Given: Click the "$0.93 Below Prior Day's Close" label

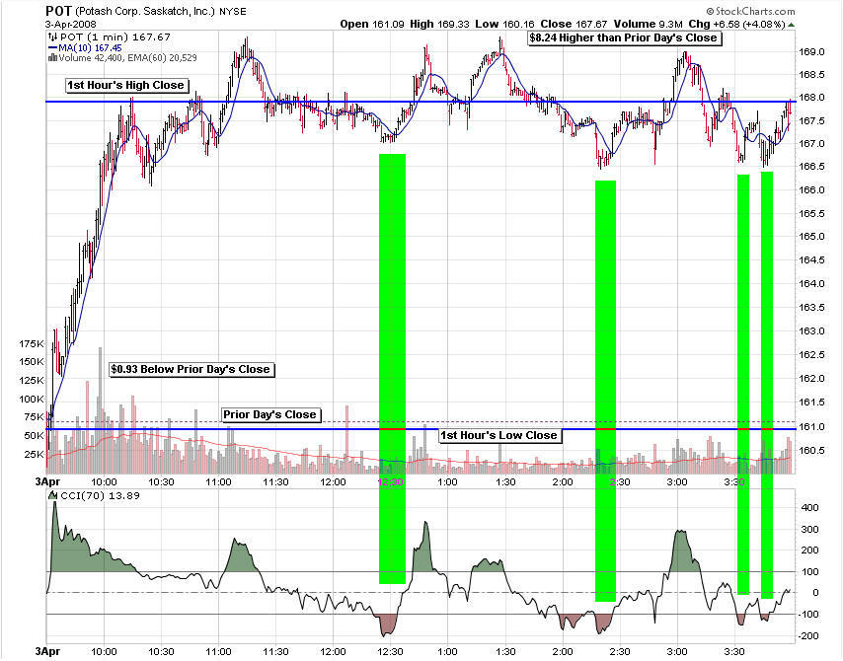Looking at the screenshot, I should coord(191,369).
